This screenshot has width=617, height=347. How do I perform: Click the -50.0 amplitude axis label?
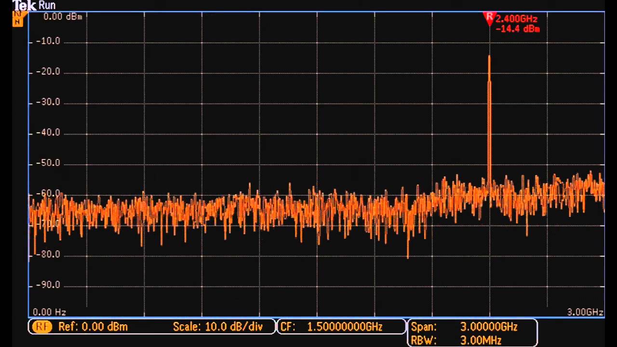point(48,163)
